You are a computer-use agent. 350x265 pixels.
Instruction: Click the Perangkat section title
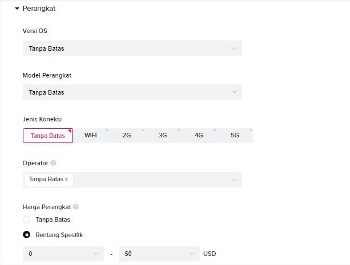coord(39,9)
